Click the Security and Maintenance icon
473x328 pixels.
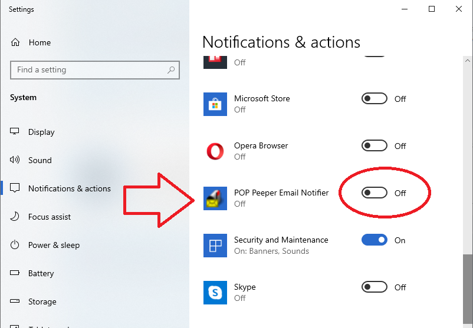(x=215, y=246)
